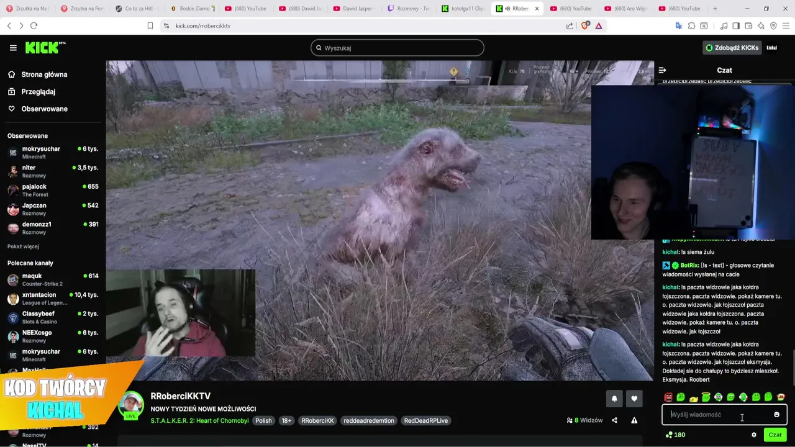Open the Brave Wallet icon

pyautogui.click(x=748, y=25)
